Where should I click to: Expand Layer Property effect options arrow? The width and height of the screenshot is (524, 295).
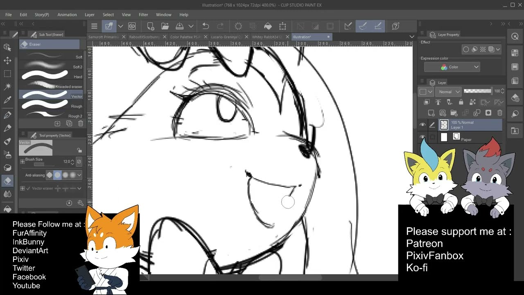tap(498, 49)
